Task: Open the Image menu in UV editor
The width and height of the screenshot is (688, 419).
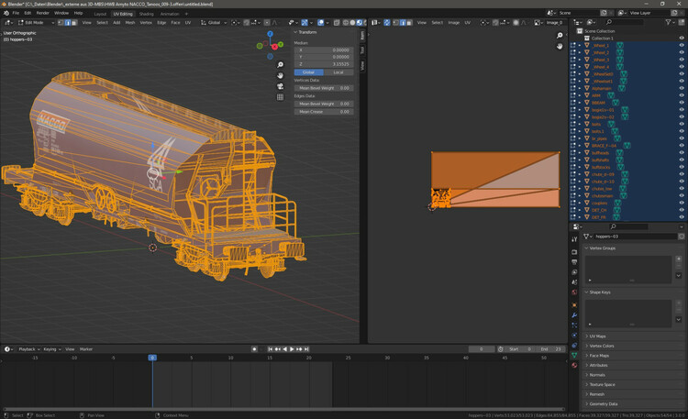Action: (x=454, y=22)
